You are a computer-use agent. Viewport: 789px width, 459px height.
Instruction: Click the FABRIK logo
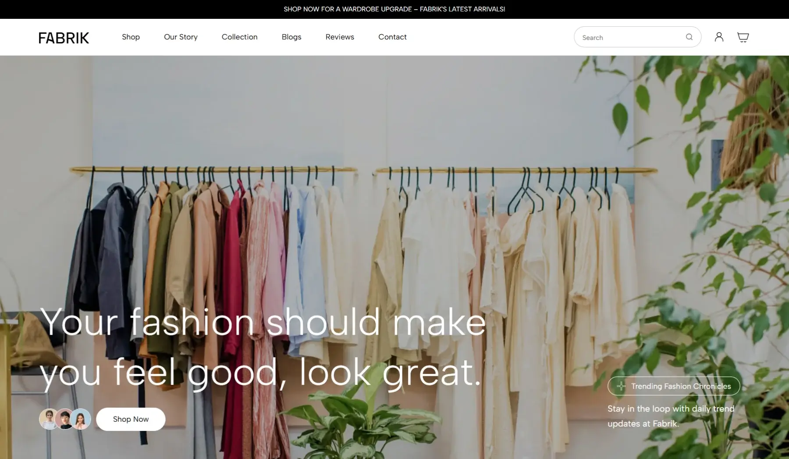[x=64, y=38]
